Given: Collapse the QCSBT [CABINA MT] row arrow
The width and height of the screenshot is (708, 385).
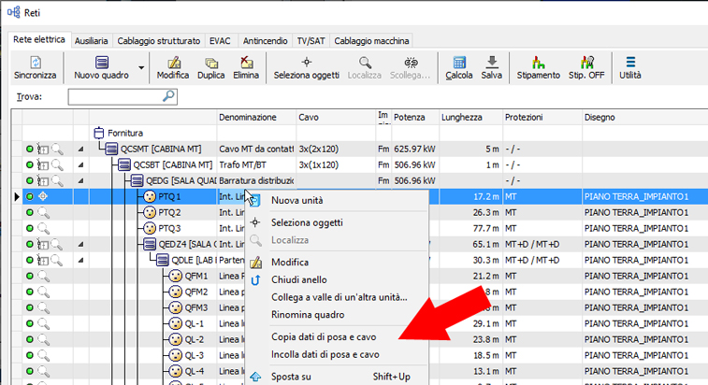Looking at the screenshot, I should (x=80, y=164).
